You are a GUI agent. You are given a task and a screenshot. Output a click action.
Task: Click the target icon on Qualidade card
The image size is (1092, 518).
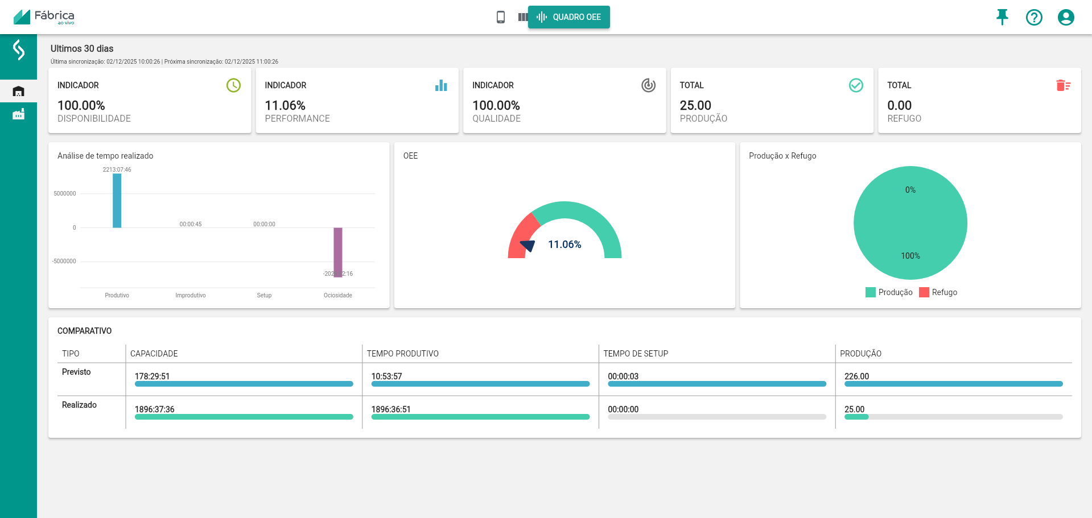[648, 85]
